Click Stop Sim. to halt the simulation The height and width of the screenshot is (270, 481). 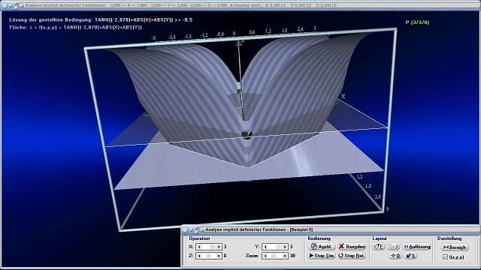(x=321, y=256)
